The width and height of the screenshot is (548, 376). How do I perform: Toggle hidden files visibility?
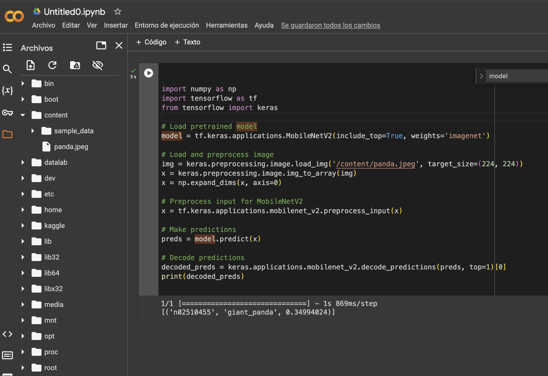click(x=98, y=65)
